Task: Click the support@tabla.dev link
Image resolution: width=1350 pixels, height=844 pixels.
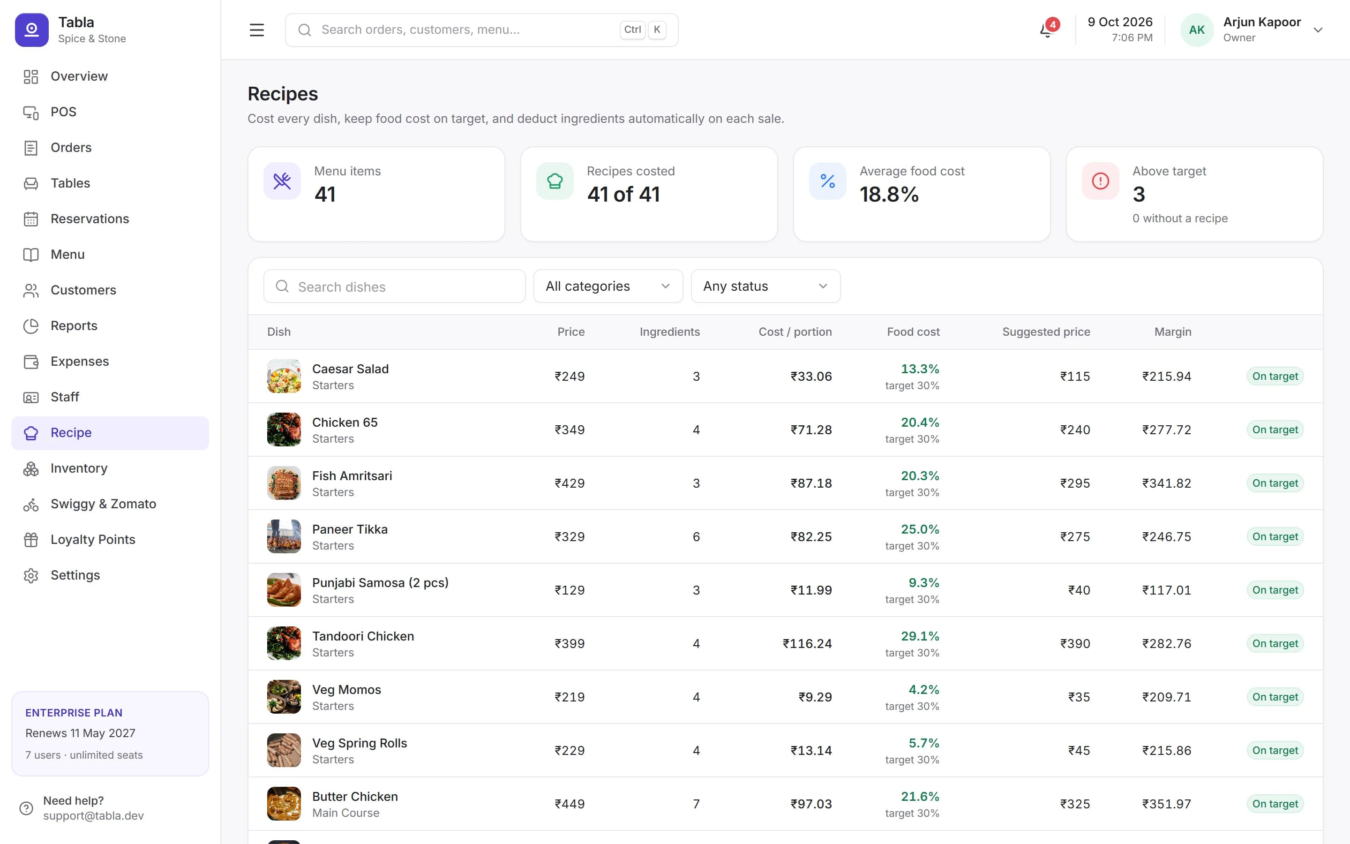Action: 94,815
